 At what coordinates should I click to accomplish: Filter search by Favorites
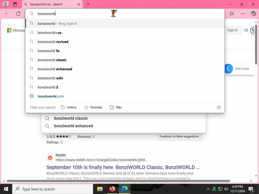click(93, 107)
